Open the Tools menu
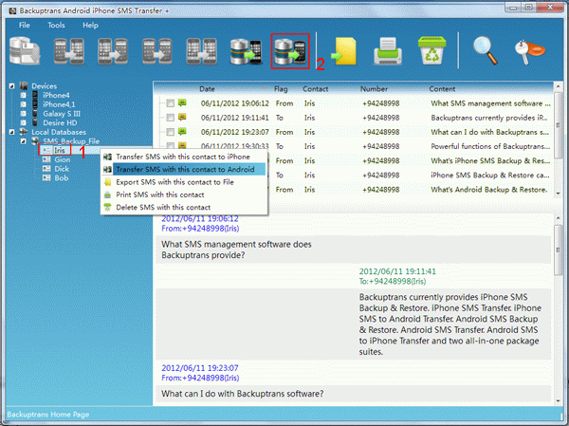 56,25
